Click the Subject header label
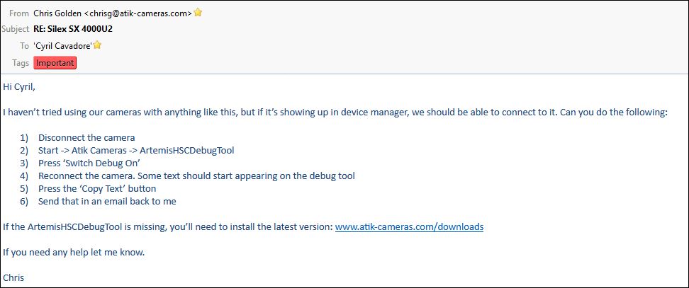The width and height of the screenshot is (689, 288). pos(15,29)
